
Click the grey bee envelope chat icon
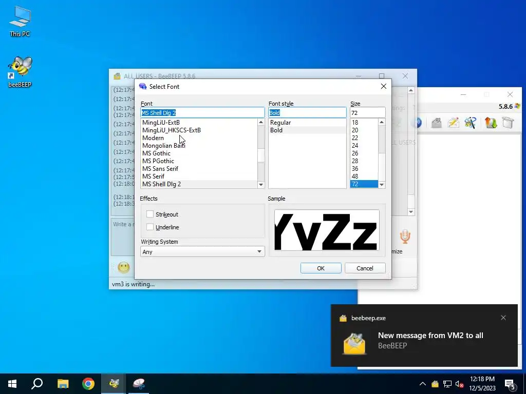click(437, 123)
